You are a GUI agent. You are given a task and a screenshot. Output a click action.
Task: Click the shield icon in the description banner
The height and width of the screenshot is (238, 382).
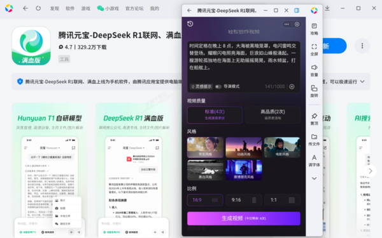pyautogui.click(x=20, y=82)
